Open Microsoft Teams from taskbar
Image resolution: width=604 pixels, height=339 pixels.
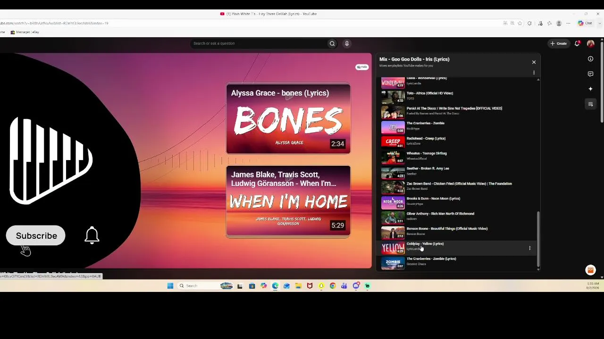[344, 286]
